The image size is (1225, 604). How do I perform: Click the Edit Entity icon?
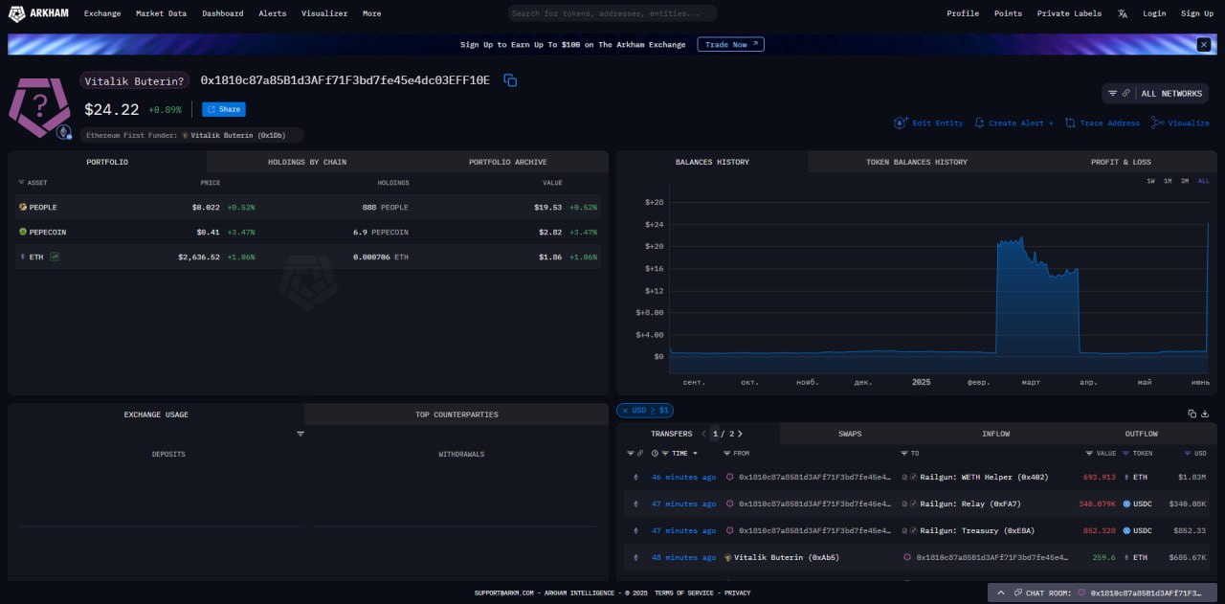click(x=900, y=123)
